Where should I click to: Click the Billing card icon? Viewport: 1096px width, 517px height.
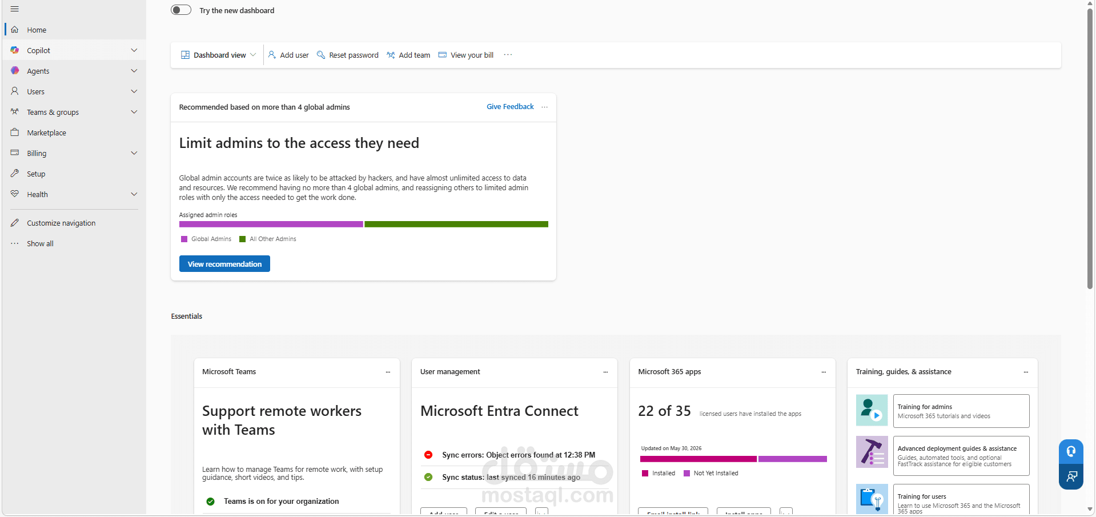point(15,153)
